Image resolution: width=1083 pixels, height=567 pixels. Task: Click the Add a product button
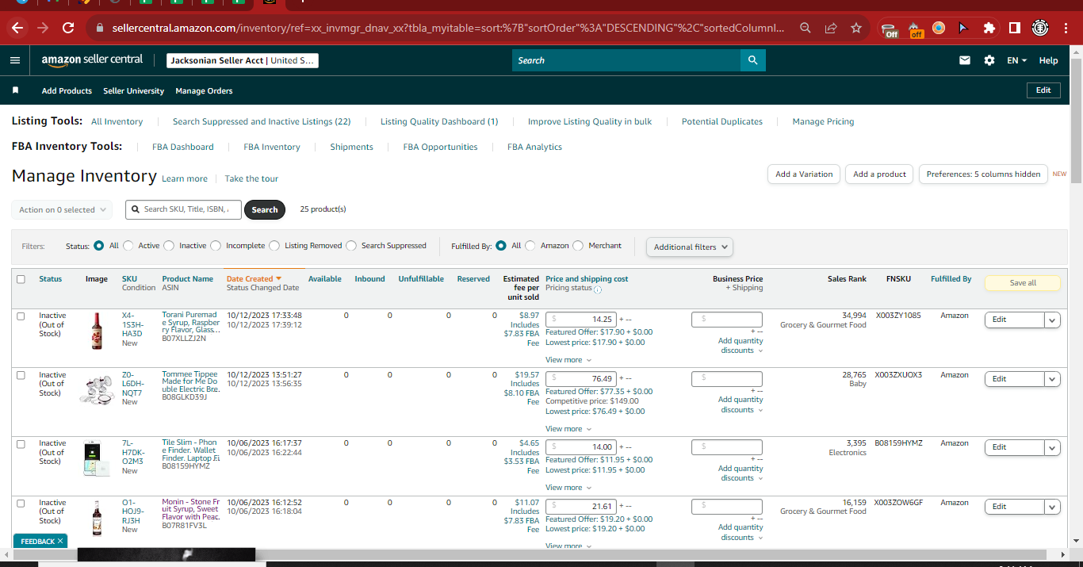880,174
